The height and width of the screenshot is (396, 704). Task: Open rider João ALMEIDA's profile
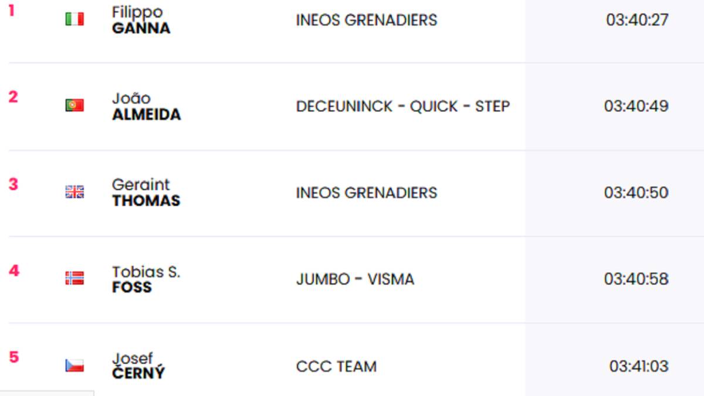click(x=146, y=106)
